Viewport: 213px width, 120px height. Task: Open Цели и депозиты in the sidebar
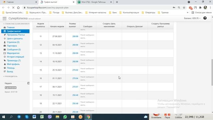[x=15, y=39]
